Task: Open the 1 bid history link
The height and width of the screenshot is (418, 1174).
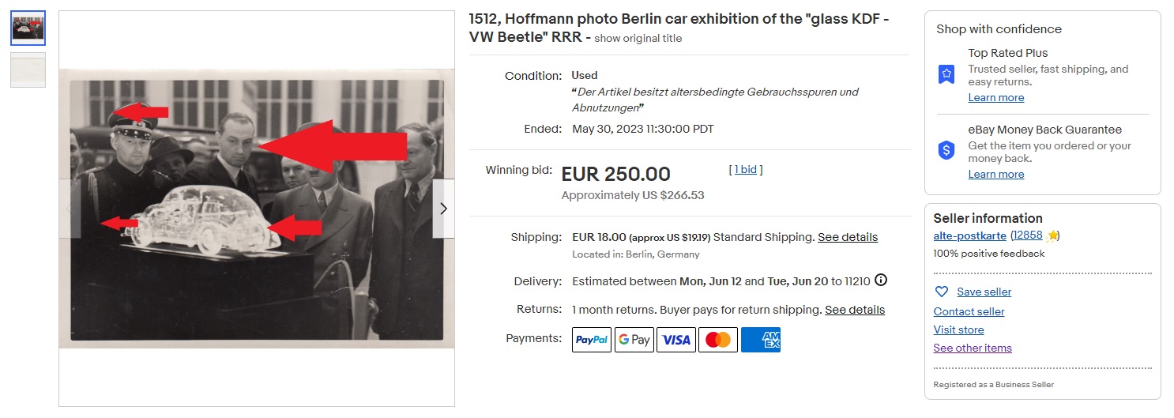Action: coord(746,170)
